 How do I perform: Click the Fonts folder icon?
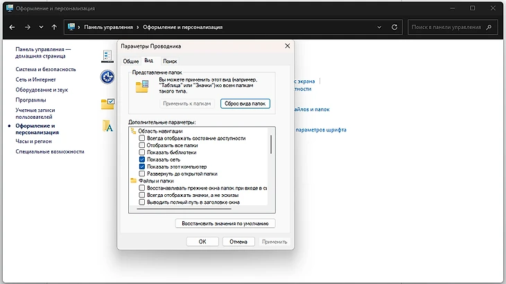point(107,126)
